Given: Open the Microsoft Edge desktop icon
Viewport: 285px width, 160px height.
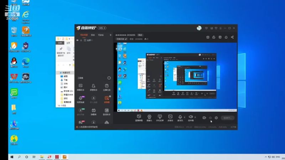Looking at the screenshot, I should 26,63.
